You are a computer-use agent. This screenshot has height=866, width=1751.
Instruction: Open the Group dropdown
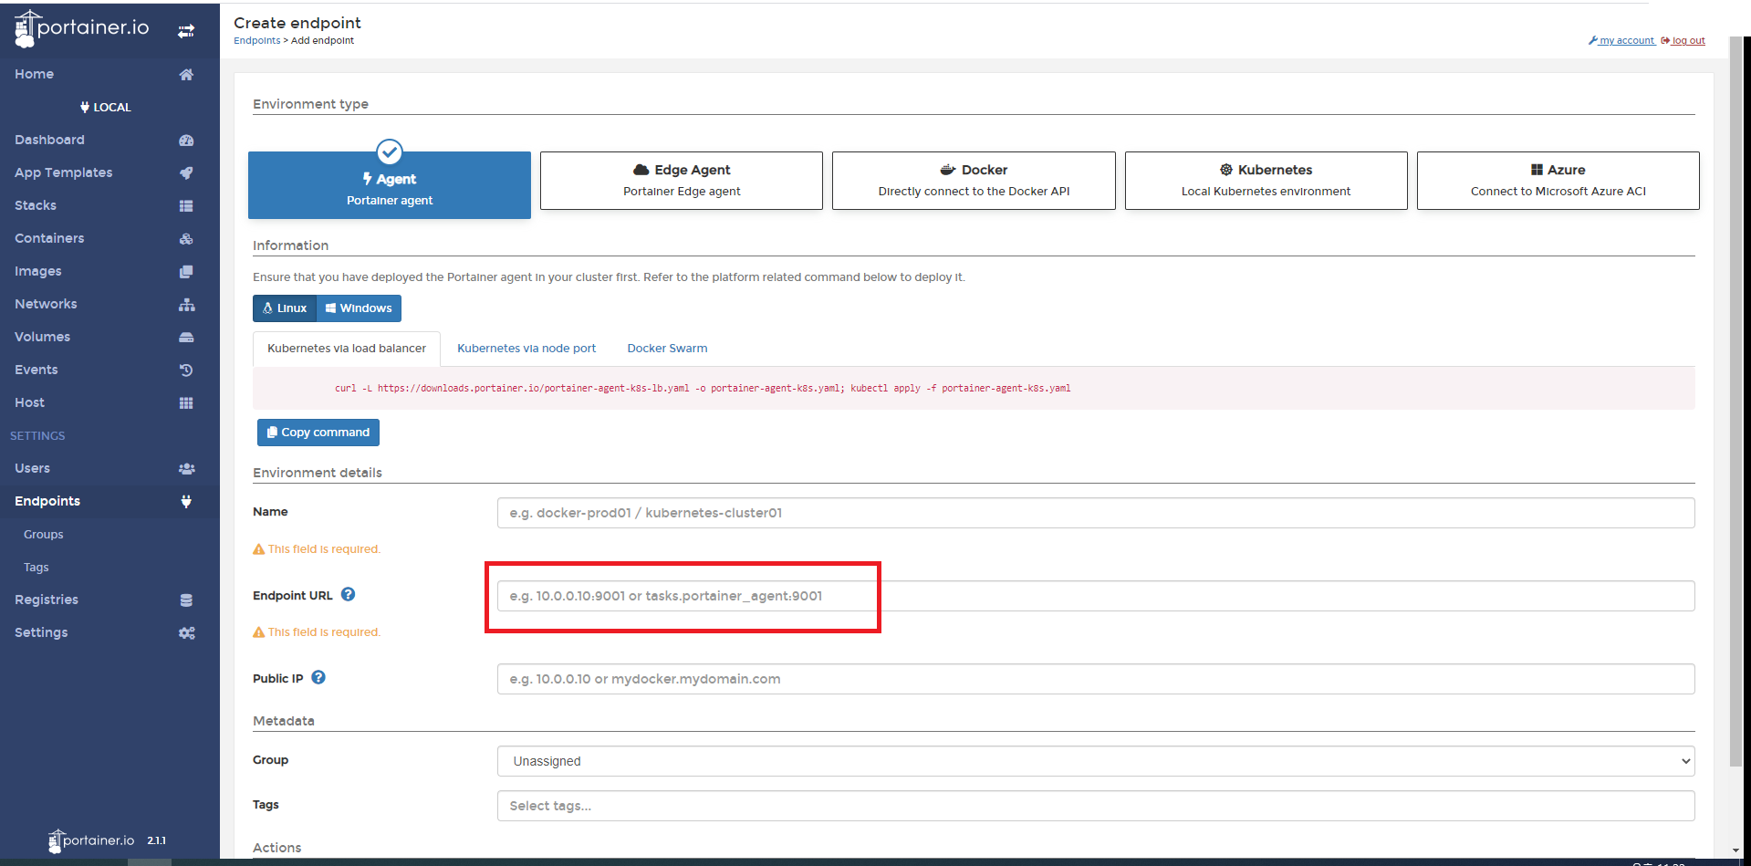click(1096, 761)
